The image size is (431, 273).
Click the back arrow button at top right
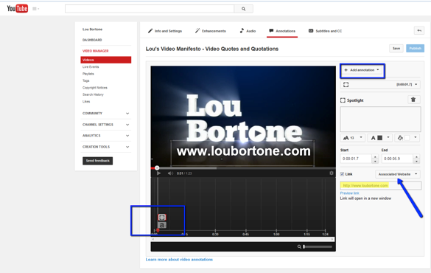coord(419,30)
